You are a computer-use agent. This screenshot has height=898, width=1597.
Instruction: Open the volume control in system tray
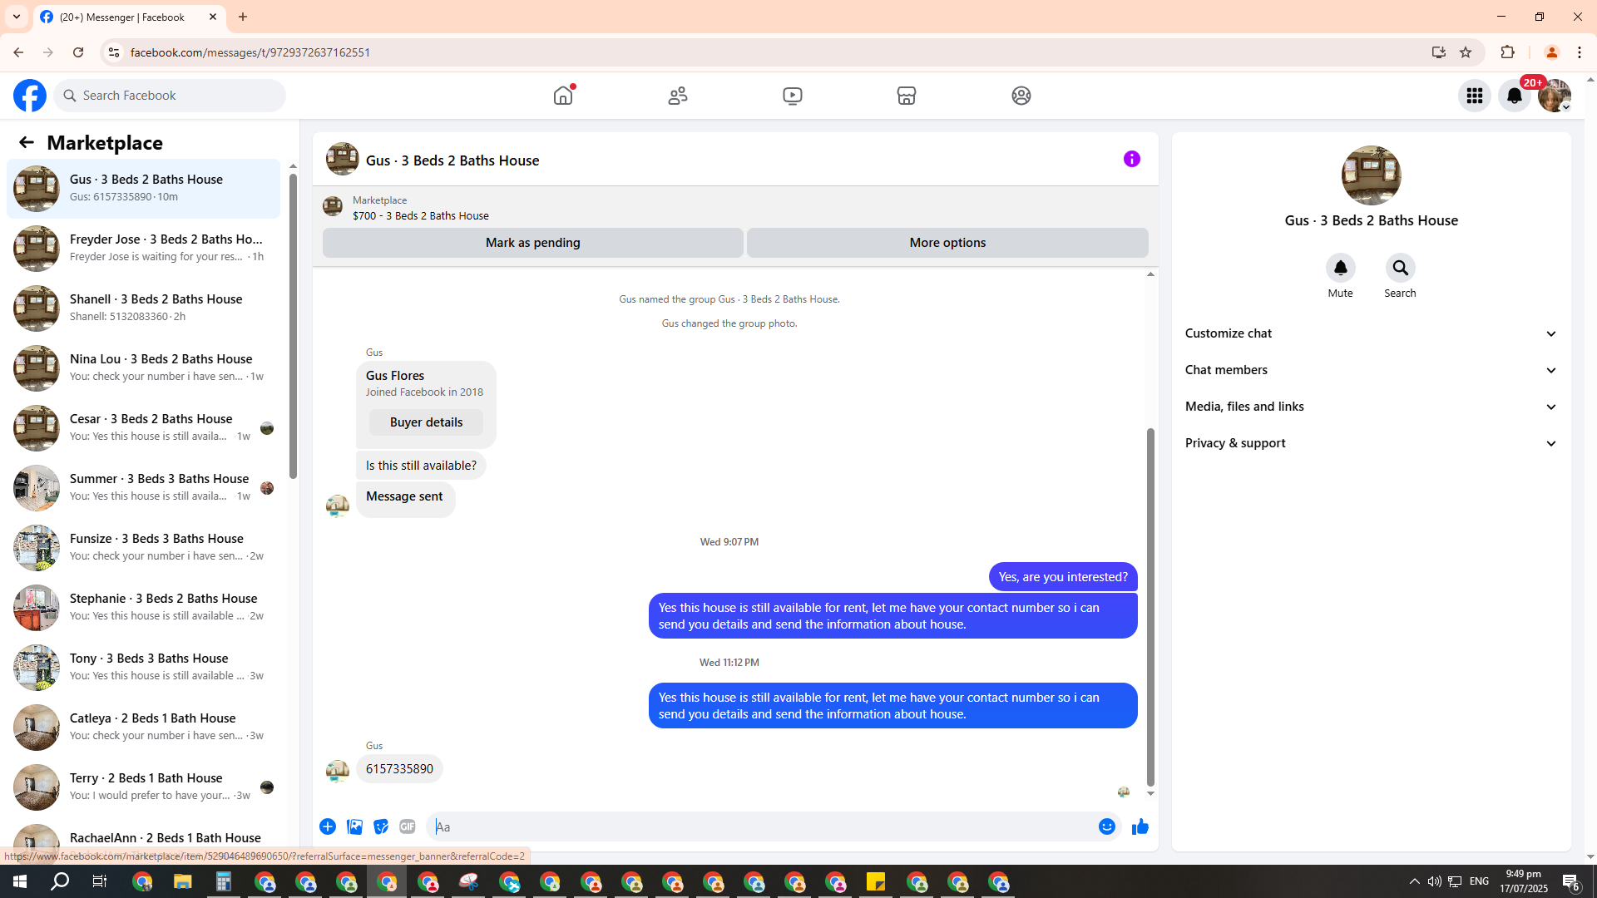(1435, 881)
